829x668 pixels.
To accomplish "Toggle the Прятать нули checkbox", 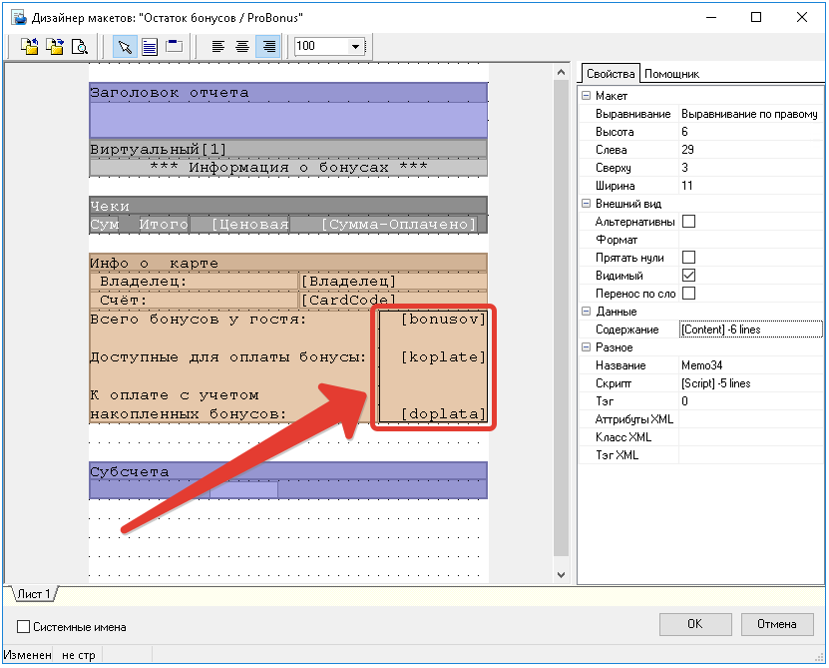I will [x=688, y=258].
